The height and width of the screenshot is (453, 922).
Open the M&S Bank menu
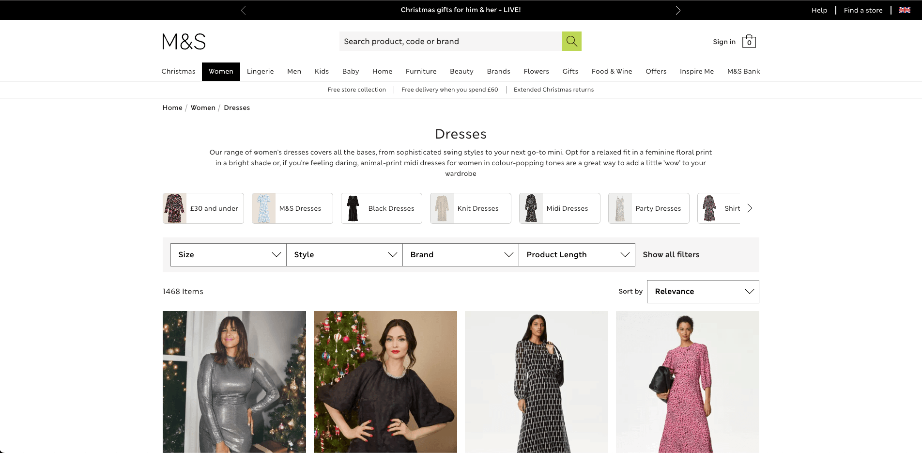tap(743, 71)
